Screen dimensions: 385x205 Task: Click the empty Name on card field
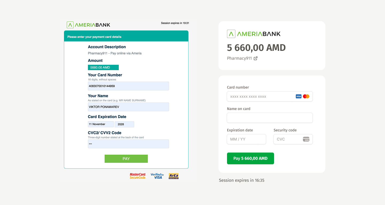click(x=269, y=118)
